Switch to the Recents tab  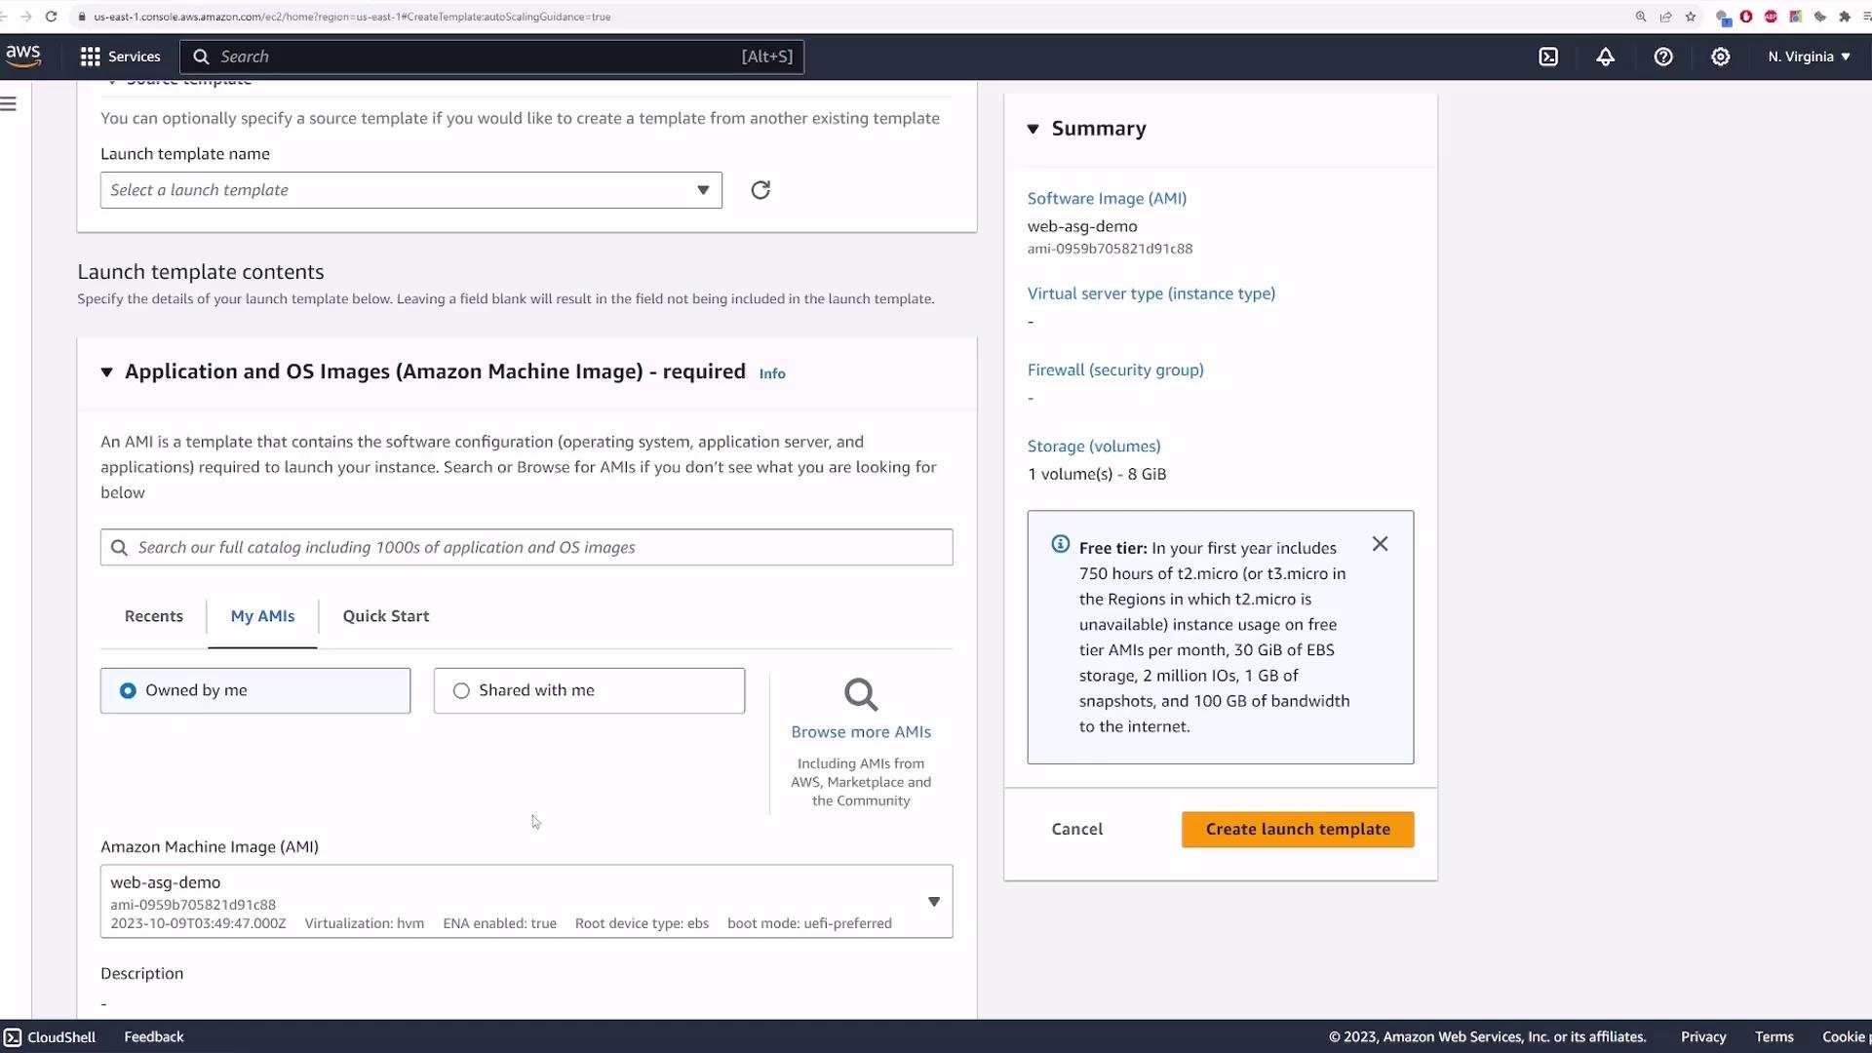[x=154, y=616]
